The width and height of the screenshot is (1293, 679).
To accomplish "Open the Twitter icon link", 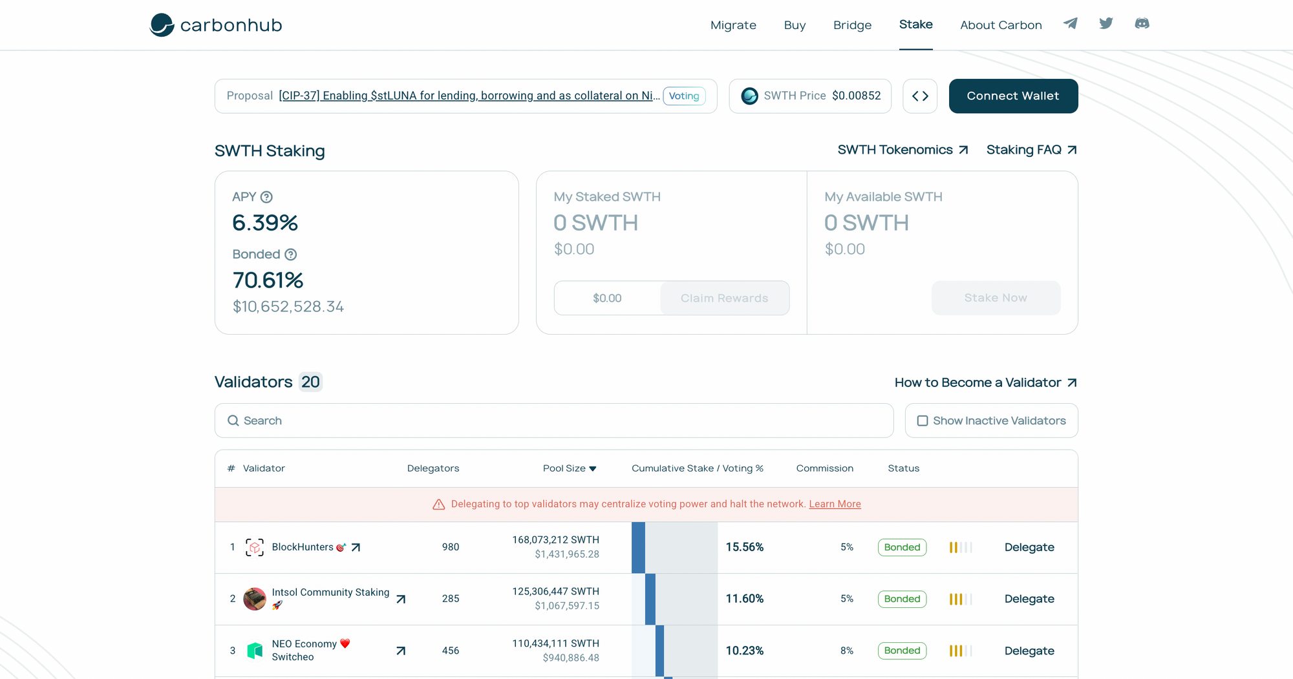I will (x=1106, y=24).
